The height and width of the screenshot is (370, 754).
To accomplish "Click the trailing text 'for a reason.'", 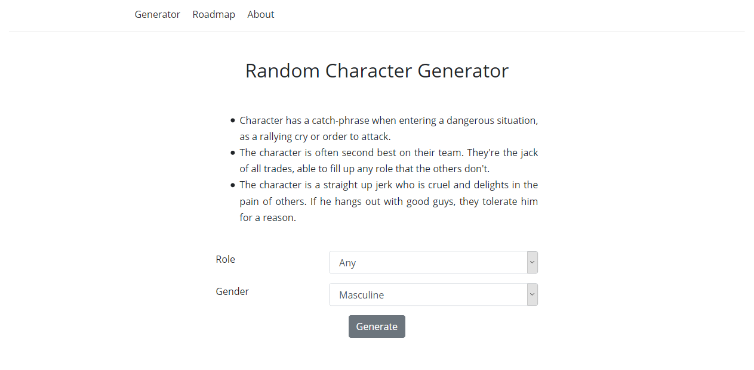I will 268,217.
